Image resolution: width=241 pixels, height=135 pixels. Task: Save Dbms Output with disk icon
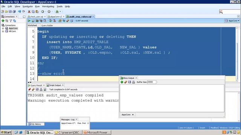(x=130, y=82)
